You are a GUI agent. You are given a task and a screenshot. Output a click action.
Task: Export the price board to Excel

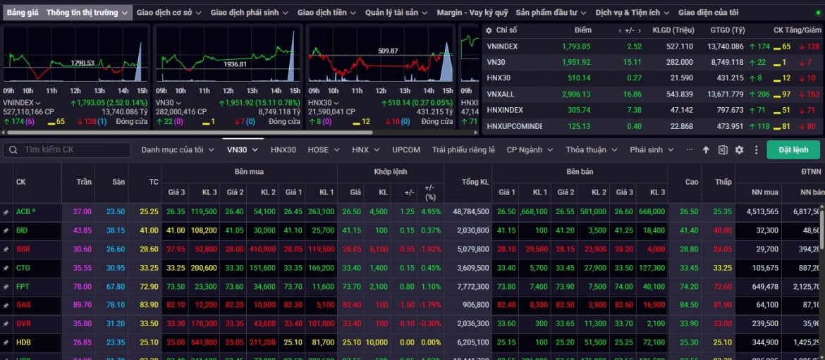722,150
